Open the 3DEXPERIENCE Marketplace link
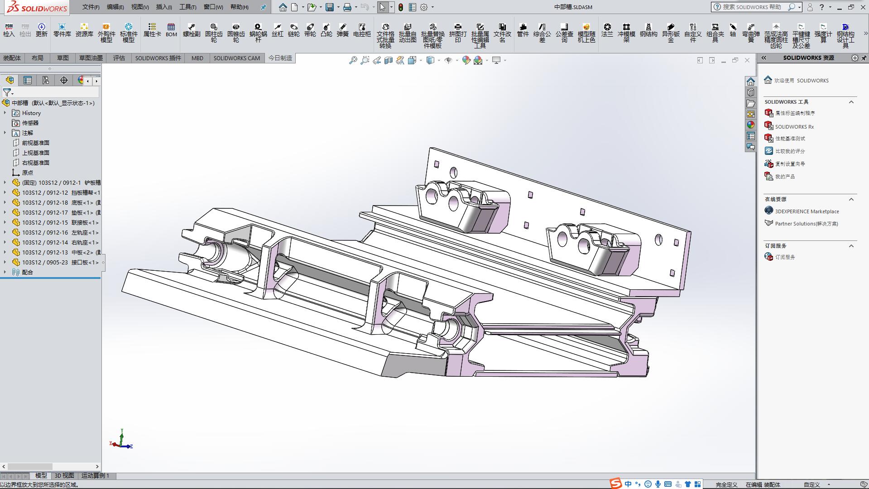This screenshot has height=489, width=869. click(807, 211)
